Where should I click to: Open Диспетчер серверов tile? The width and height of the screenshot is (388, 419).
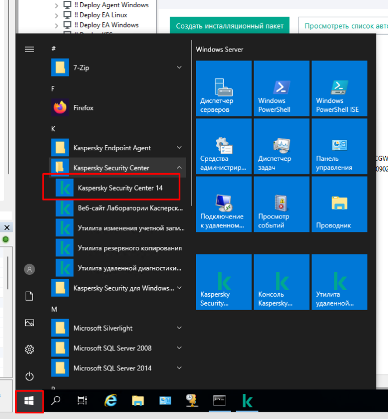tap(224, 88)
